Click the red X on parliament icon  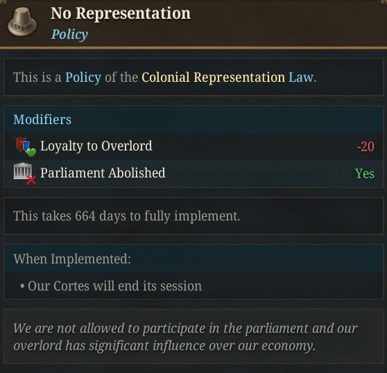click(31, 180)
